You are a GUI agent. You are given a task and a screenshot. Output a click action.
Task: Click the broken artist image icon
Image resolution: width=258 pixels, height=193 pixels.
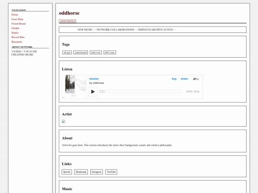pyautogui.click(x=64, y=122)
